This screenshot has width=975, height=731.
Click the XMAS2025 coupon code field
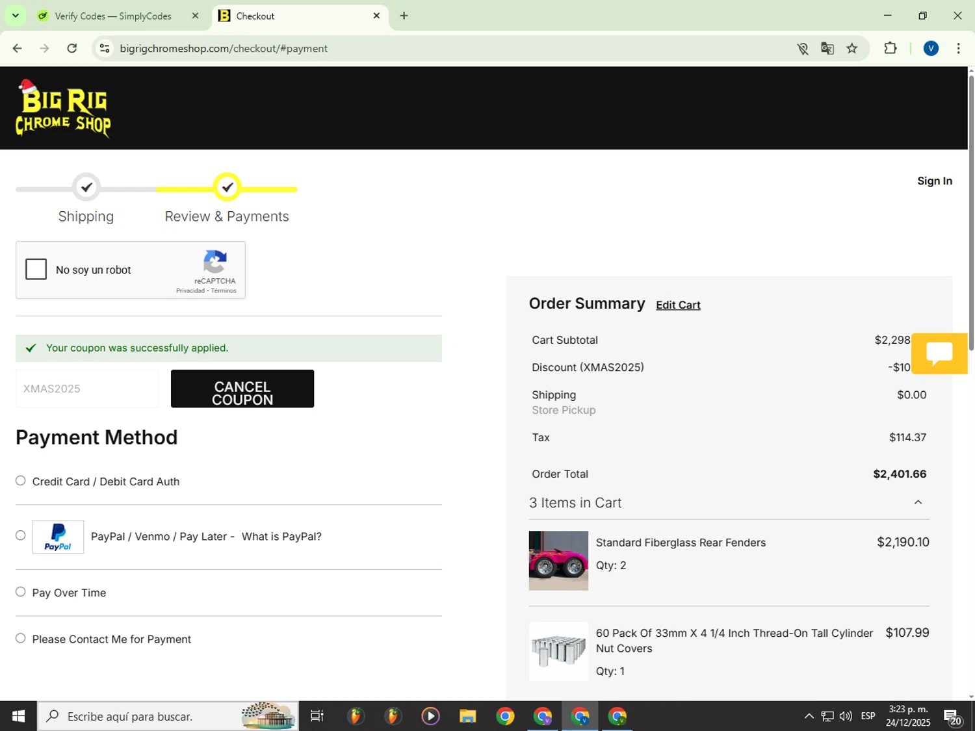[x=87, y=389]
